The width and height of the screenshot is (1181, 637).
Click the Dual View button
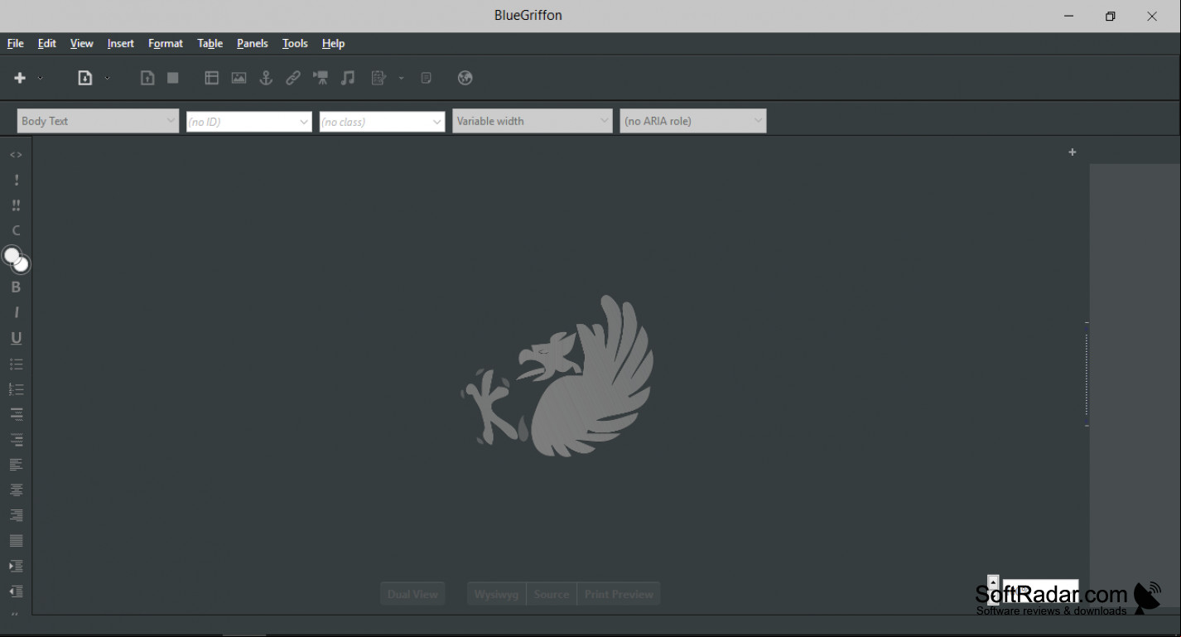(412, 594)
